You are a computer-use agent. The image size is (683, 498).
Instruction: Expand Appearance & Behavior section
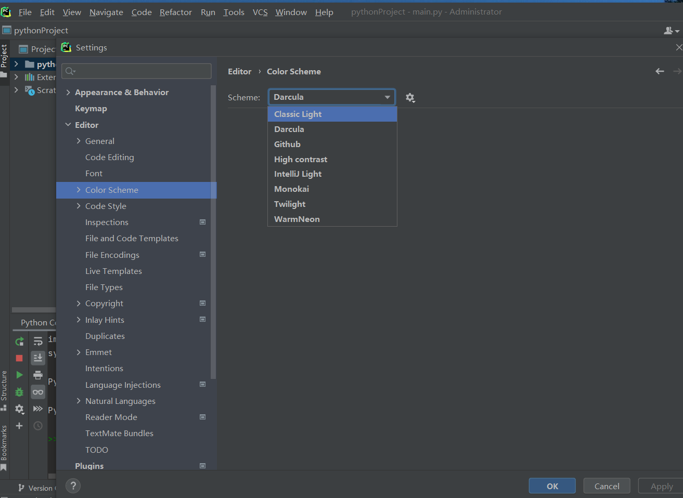68,93
